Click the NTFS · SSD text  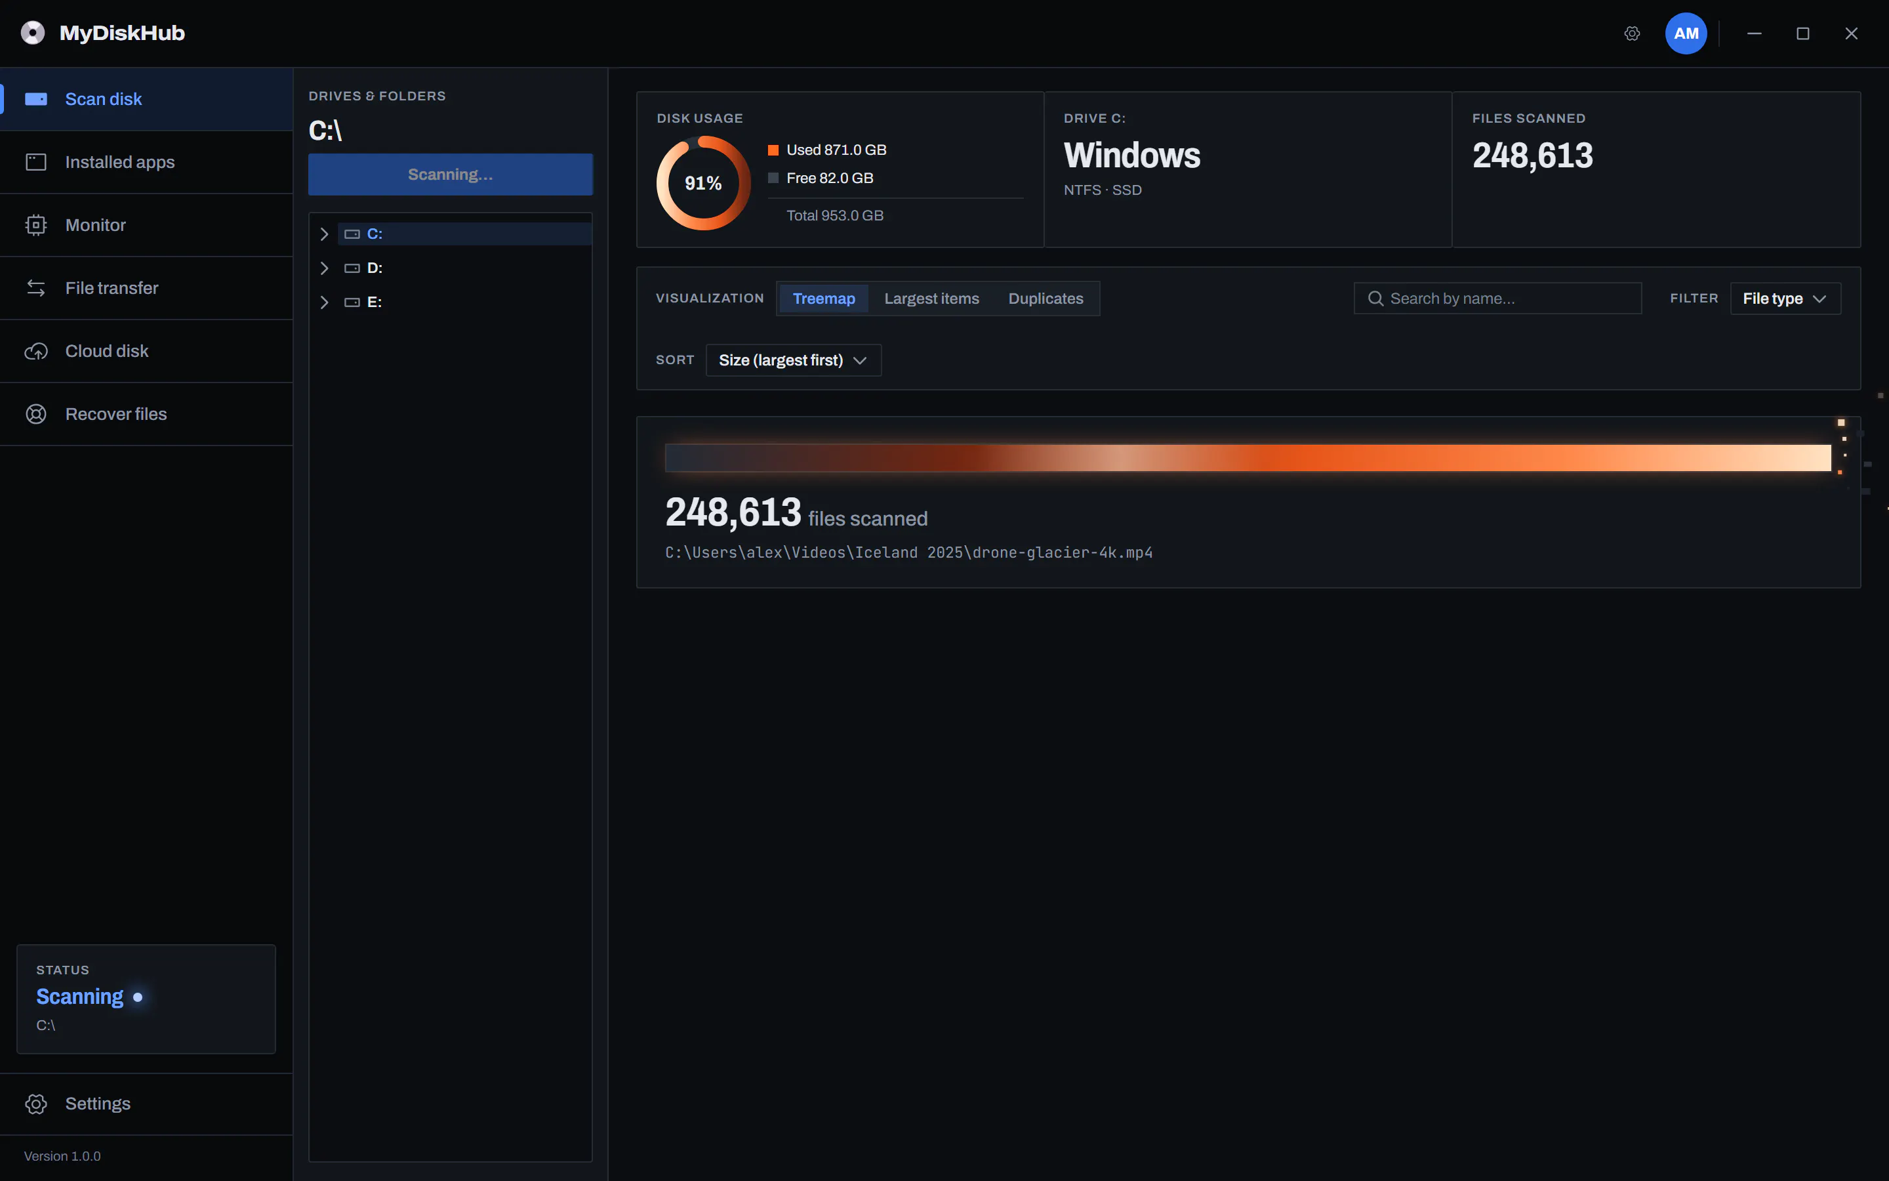1102,190
